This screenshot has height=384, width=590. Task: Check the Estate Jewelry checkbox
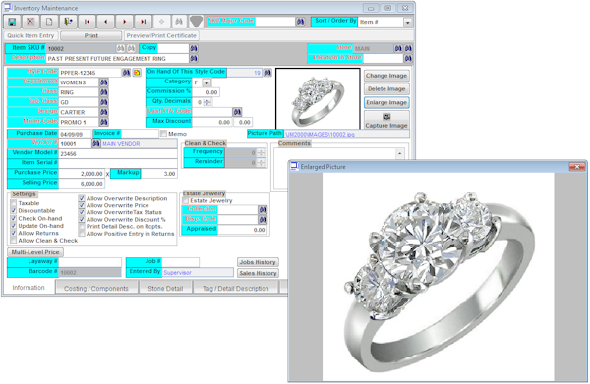click(x=186, y=201)
